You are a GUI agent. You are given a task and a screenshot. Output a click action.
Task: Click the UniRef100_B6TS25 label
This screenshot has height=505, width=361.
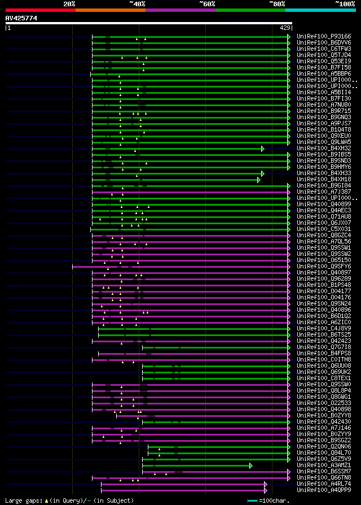[x=324, y=335]
